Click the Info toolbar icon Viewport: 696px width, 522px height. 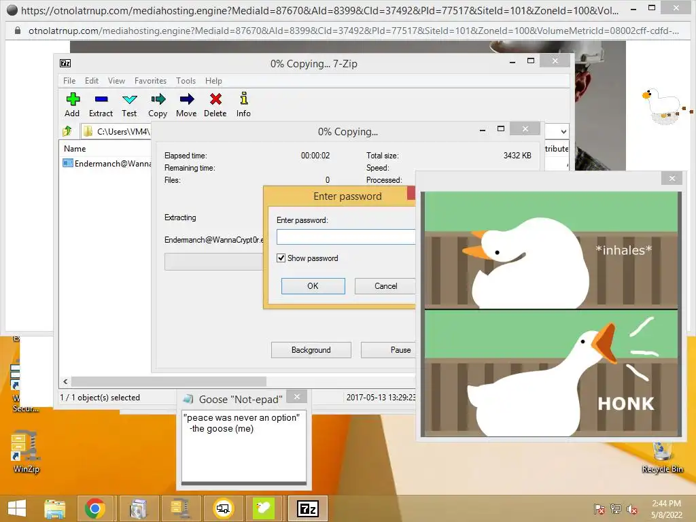[244, 98]
